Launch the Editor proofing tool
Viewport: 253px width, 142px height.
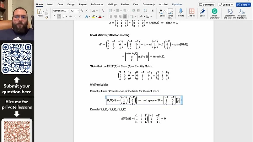click(203, 13)
